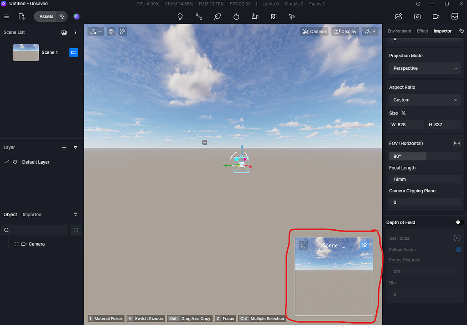Adjust the FOV 90° slider
467x325 pixels.
pyautogui.click(x=425, y=156)
